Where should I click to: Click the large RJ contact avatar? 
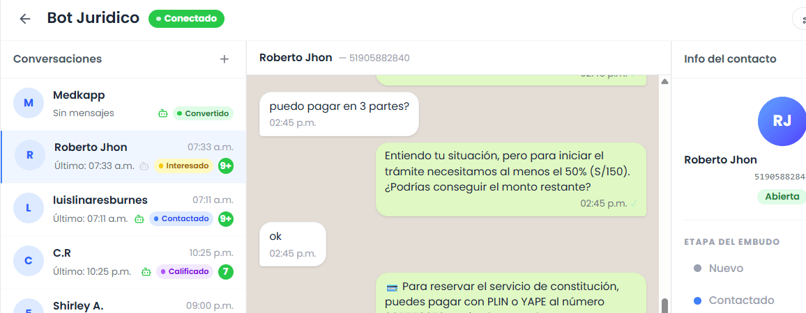coord(782,121)
